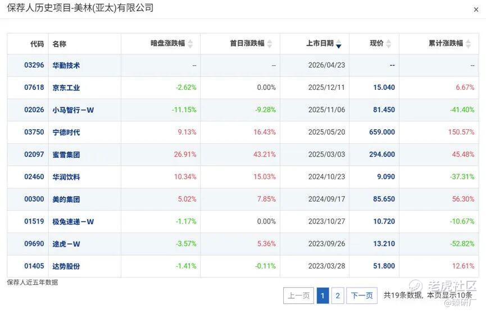
Task: Sort by 现价 column arrows
Action: tap(388, 44)
